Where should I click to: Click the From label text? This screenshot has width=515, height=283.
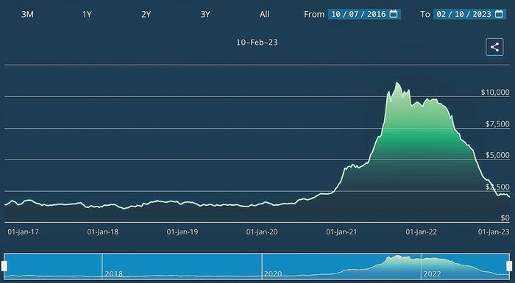pyautogui.click(x=314, y=15)
